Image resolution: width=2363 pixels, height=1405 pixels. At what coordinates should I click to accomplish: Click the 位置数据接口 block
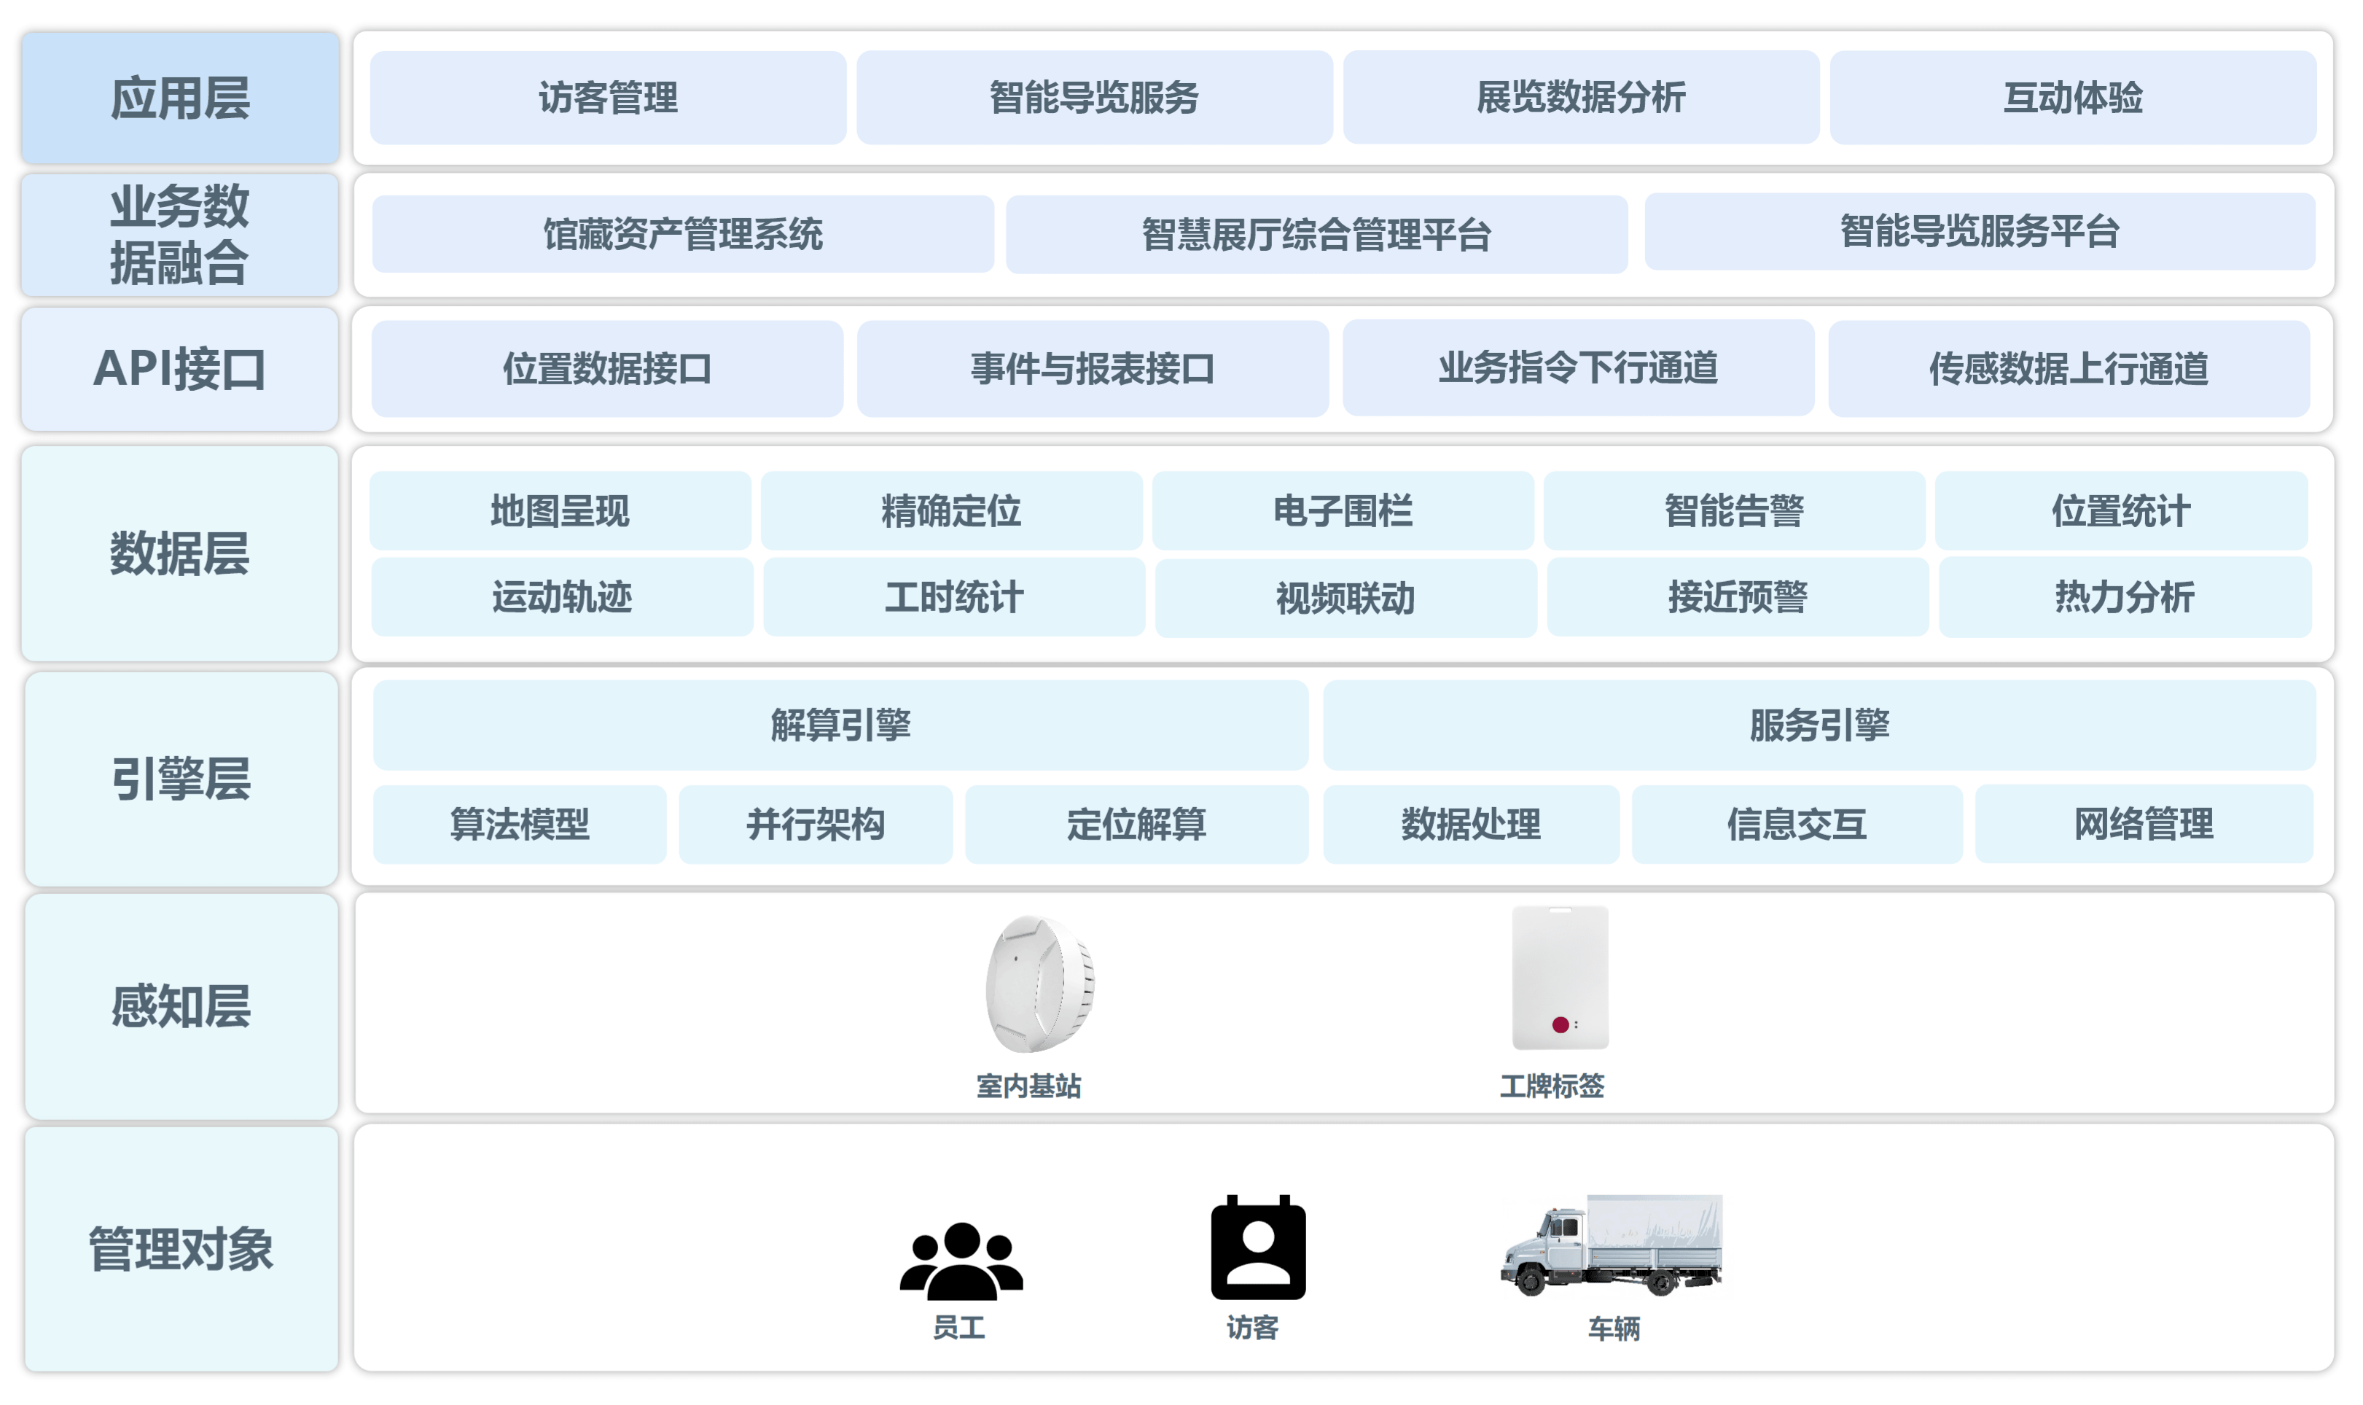point(606,368)
